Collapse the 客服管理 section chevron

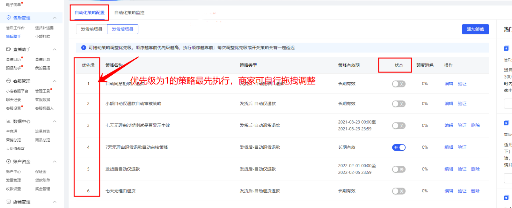pos(55,81)
